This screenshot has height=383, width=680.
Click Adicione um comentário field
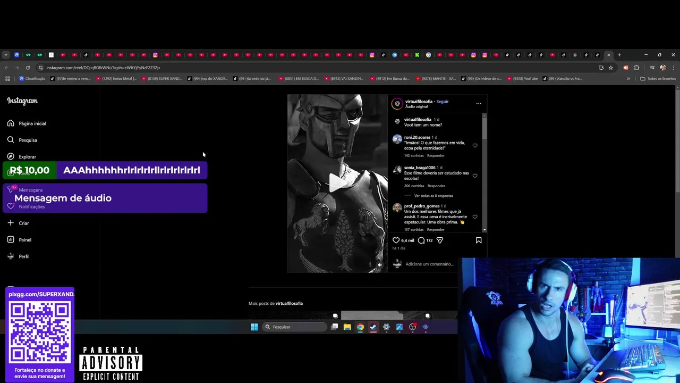pos(429,264)
